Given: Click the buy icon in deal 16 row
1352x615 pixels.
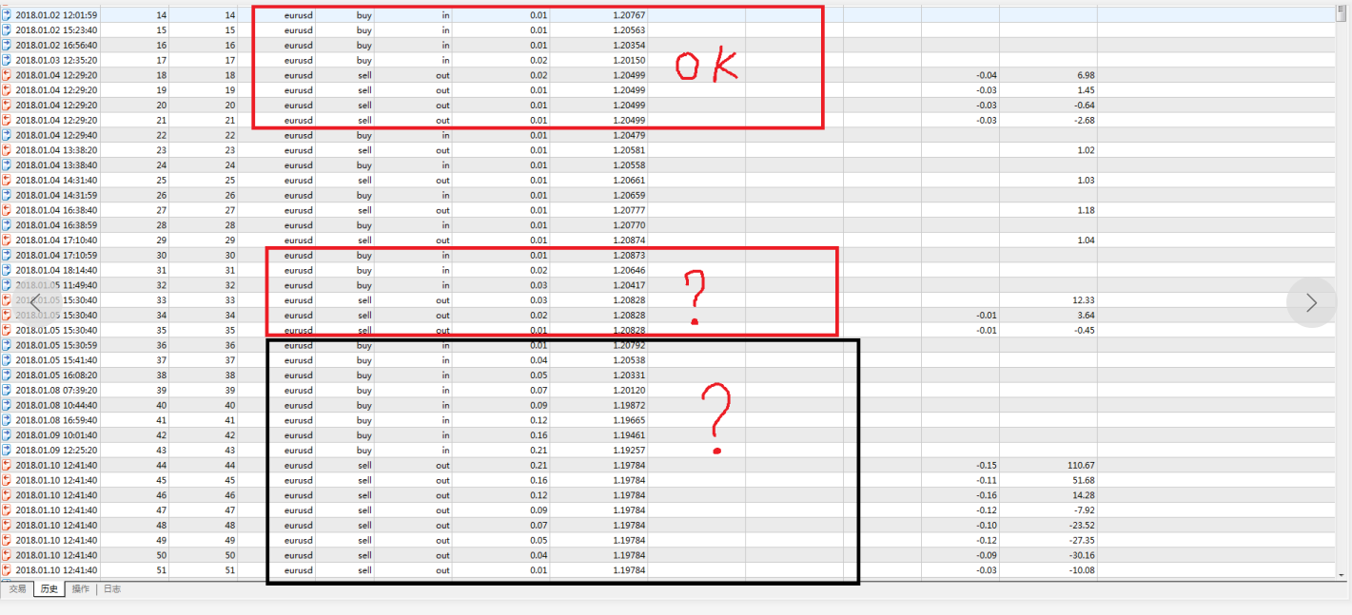Looking at the screenshot, I should [x=7, y=45].
